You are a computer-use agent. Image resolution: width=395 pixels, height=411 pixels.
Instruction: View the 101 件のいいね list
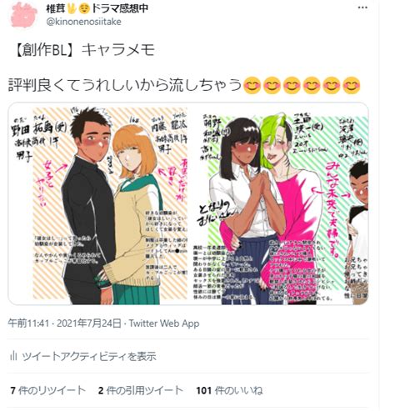[x=229, y=390]
